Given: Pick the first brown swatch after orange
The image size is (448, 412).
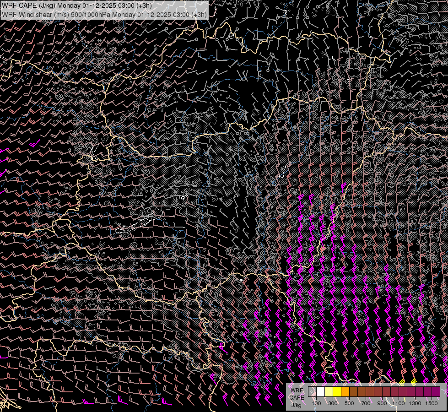Looking at the screenshot, I should coord(353,392).
